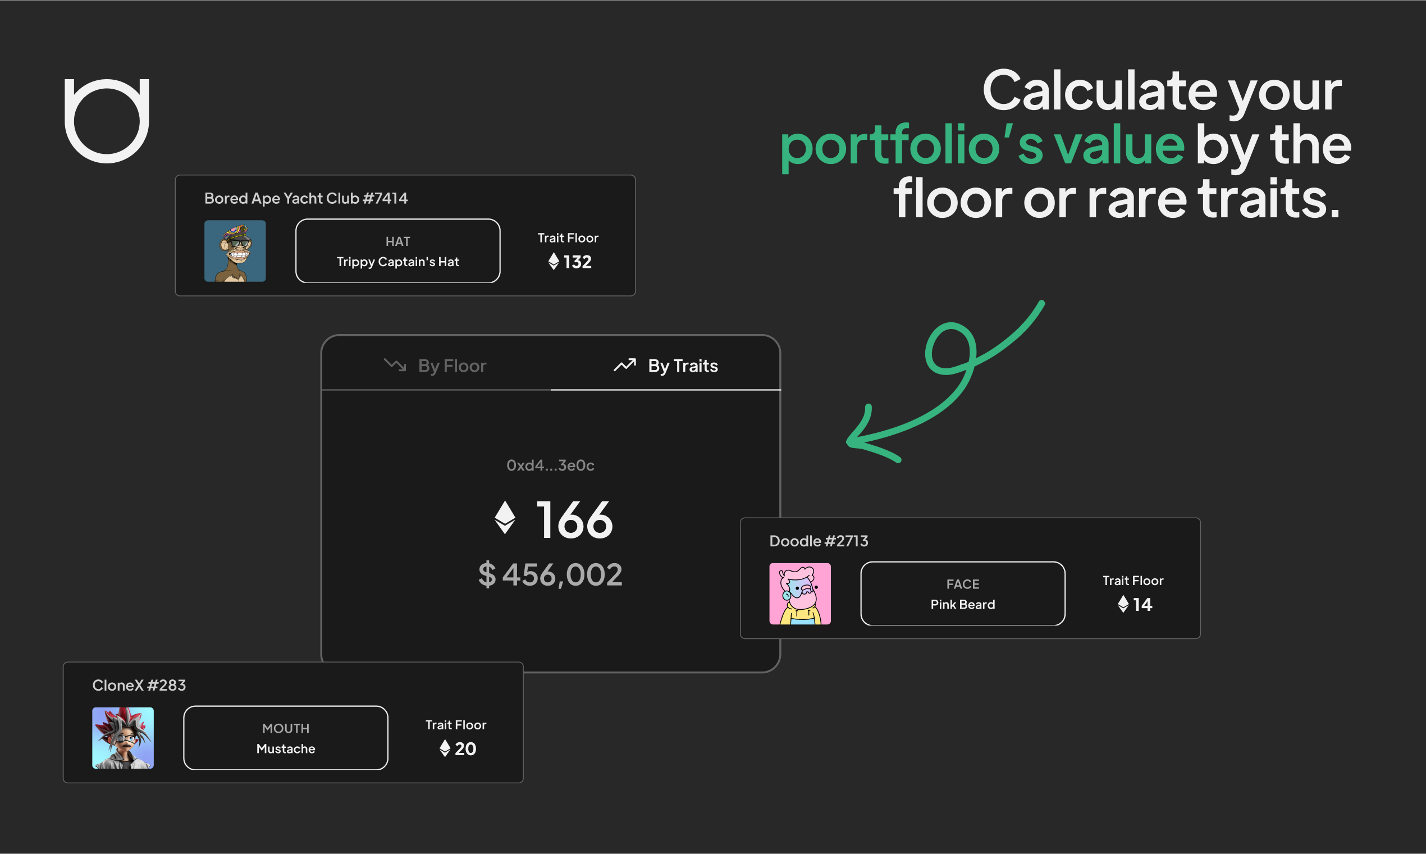Image resolution: width=1426 pixels, height=854 pixels.
Task: Click the large Ethereum icon beside 166
Action: 505,517
